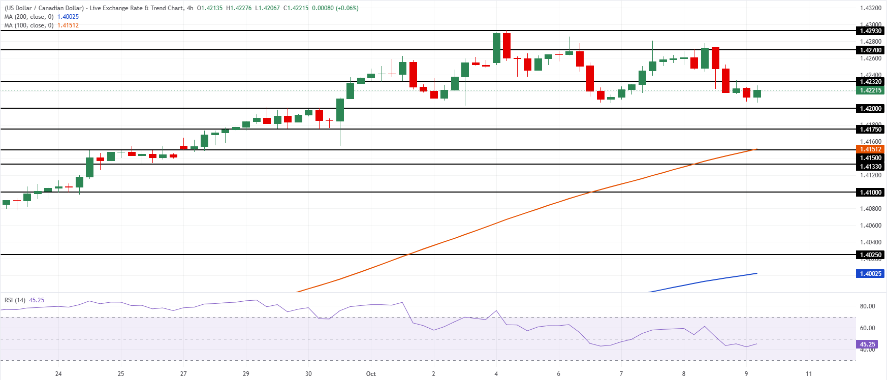Click the 1.41200 price axis tick label

click(871, 175)
